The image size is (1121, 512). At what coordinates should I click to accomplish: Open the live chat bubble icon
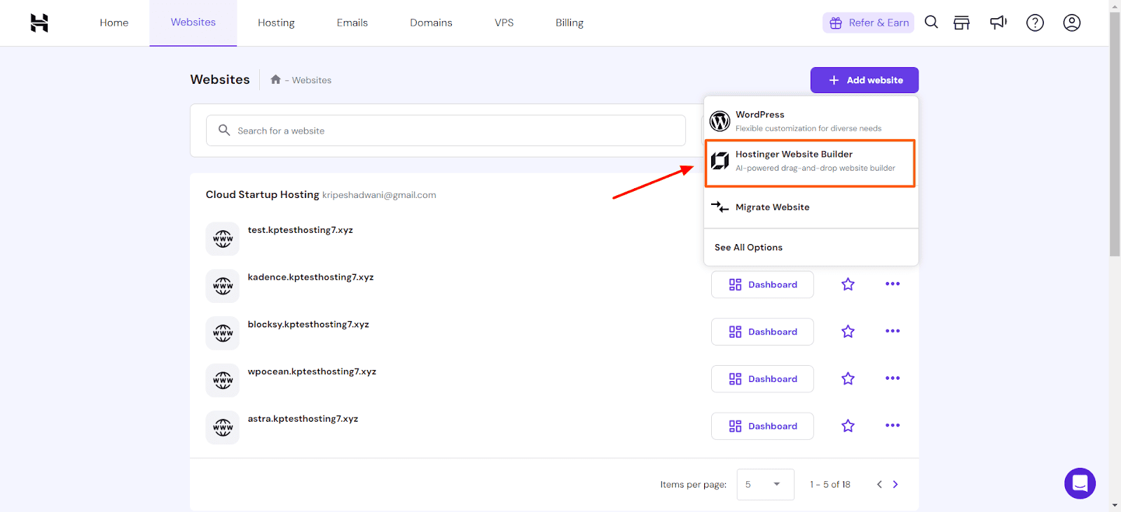1079,483
